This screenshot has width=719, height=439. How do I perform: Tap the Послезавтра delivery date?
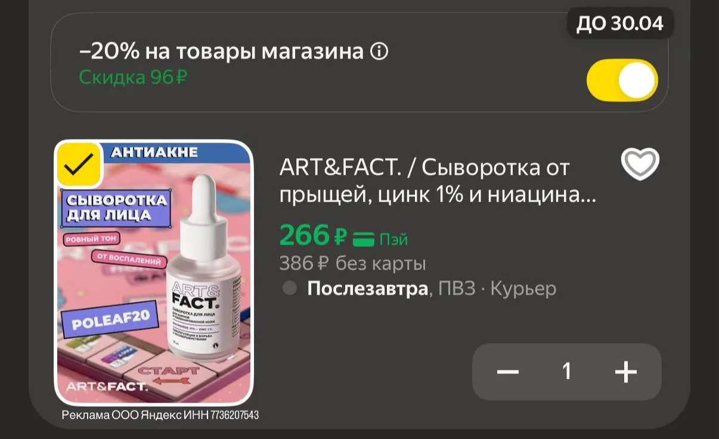click(368, 289)
